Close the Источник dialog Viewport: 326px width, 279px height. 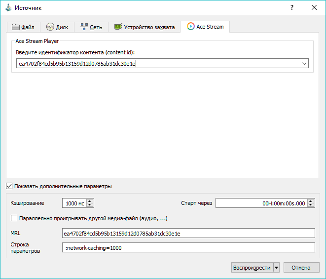pos(314,8)
